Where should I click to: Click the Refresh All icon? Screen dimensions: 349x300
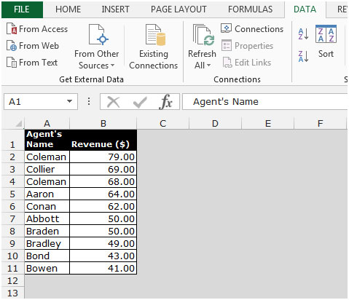point(203,35)
